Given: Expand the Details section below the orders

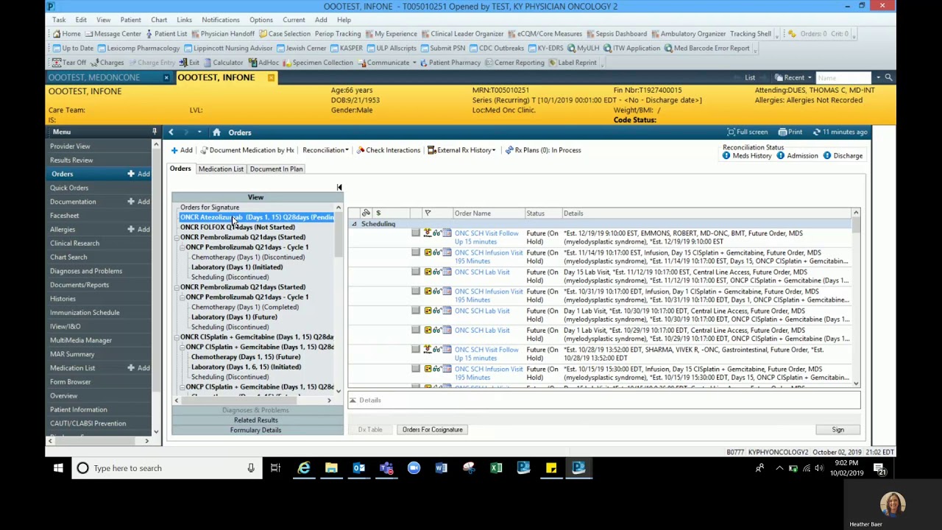Looking at the screenshot, I should click(353, 400).
